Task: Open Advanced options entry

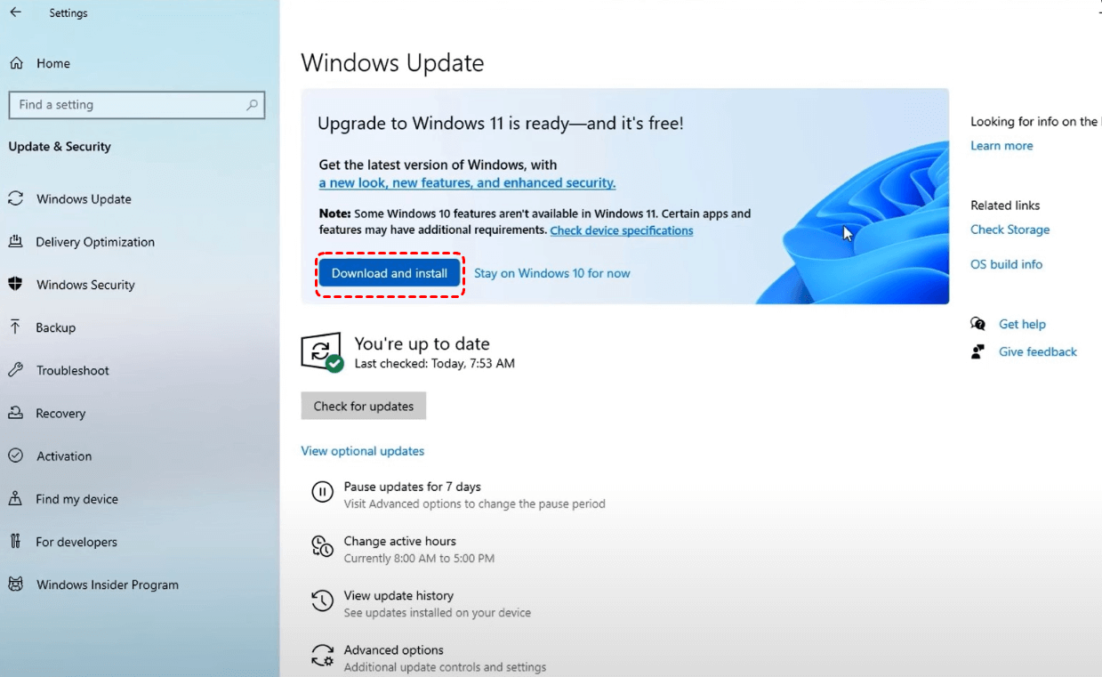Action: [394, 650]
